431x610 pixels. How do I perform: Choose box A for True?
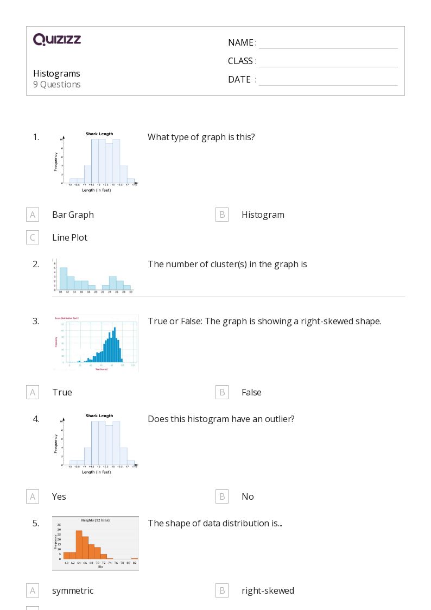[33, 392]
